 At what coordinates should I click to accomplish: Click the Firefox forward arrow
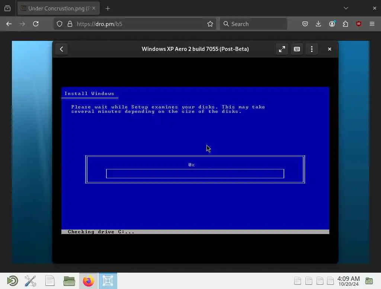(x=22, y=24)
